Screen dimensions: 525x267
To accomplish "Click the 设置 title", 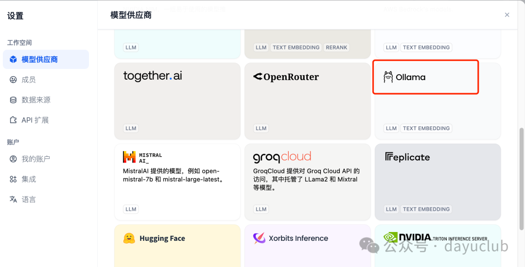I will click(x=16, y=16).
